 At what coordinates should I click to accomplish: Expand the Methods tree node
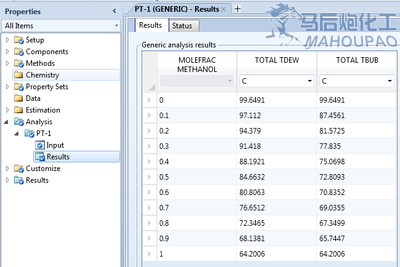[x=7, y=63]
